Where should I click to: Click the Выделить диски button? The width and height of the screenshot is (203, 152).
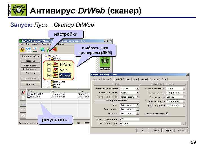(x=30, y=66)
